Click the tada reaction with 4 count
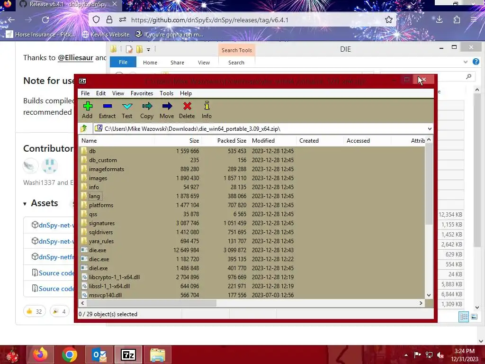485x364 pixels. [60, 311]
